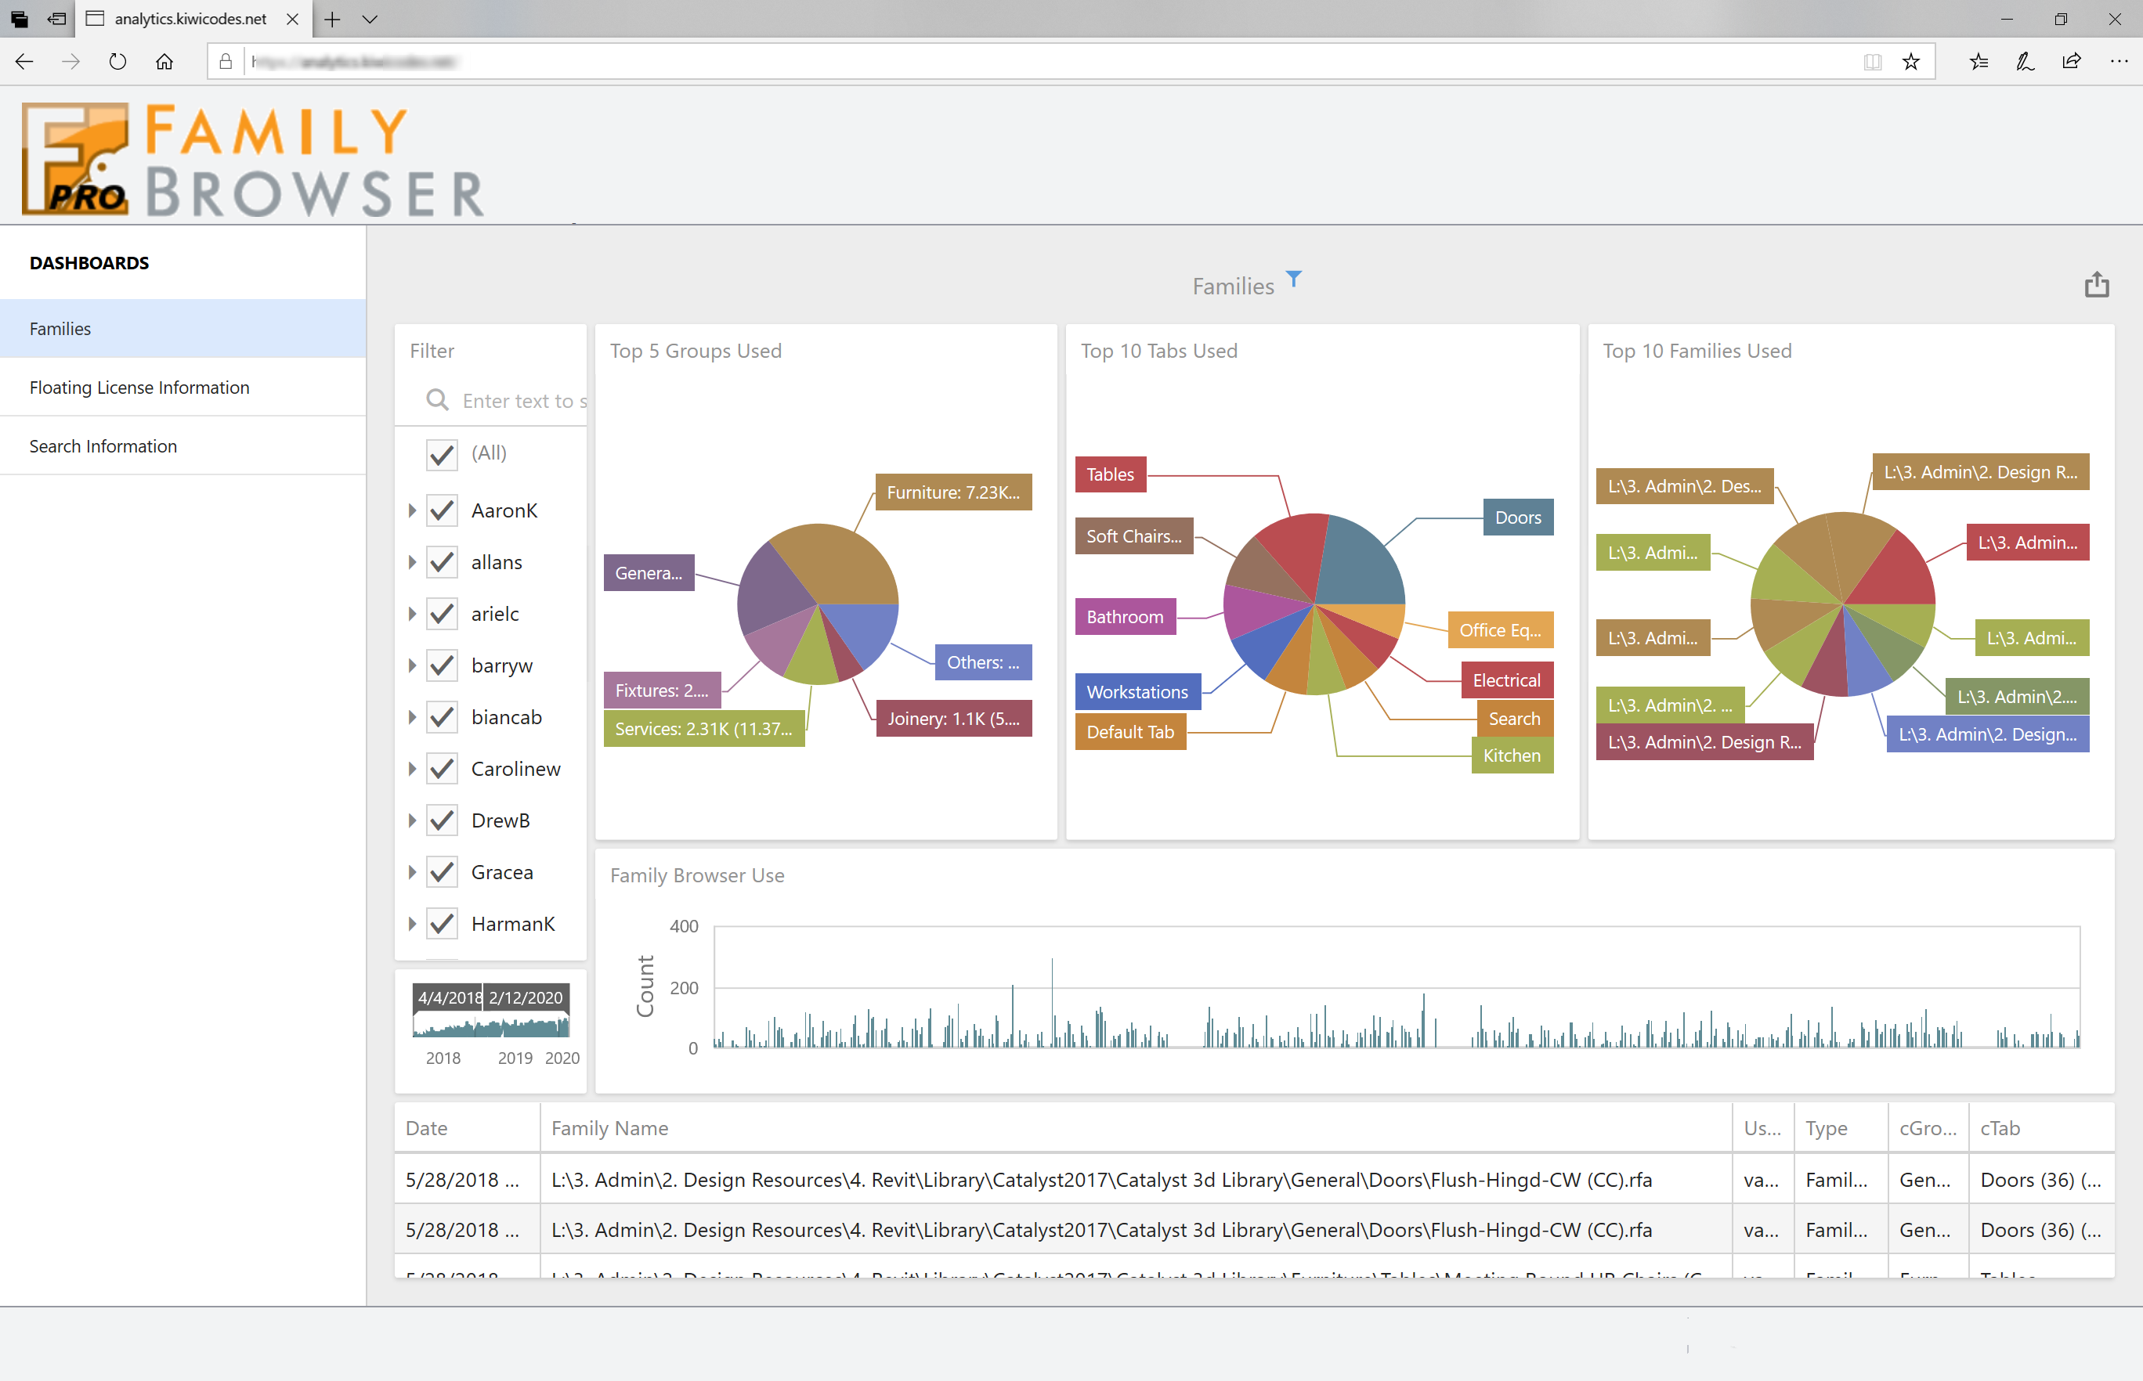Open Search Information dashboard
Image resolution: width=2143 pixels, height=1381 pixels.
(x=103, y=445)
